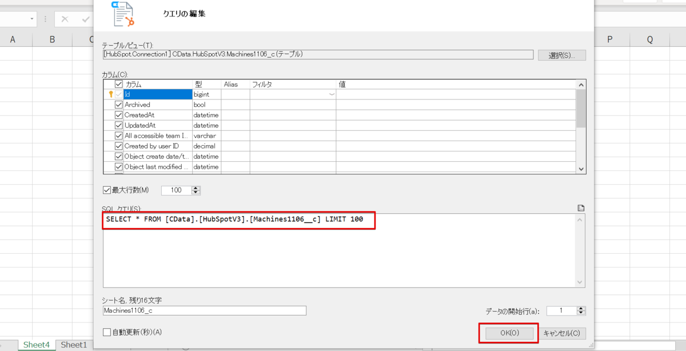Screen dimensions: 686x351
Task: Click the scroll-down arrow of the column list
Action: point(581,169)
